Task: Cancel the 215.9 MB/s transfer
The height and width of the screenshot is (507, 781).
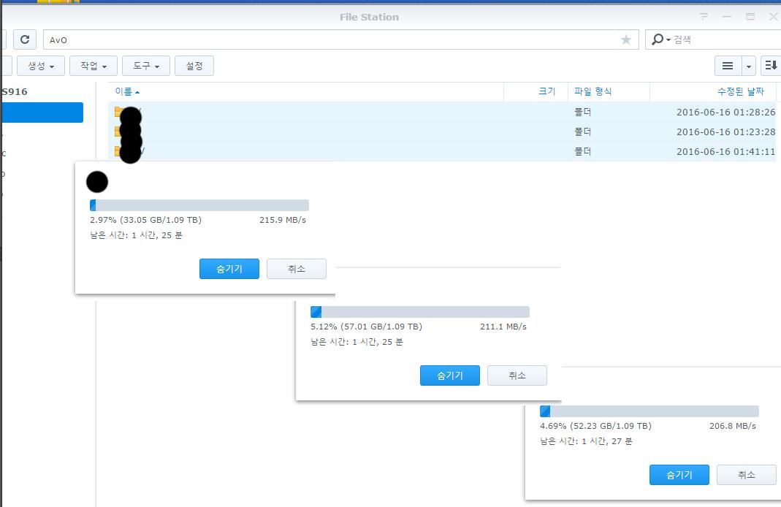Action: [x=297, y=269]
